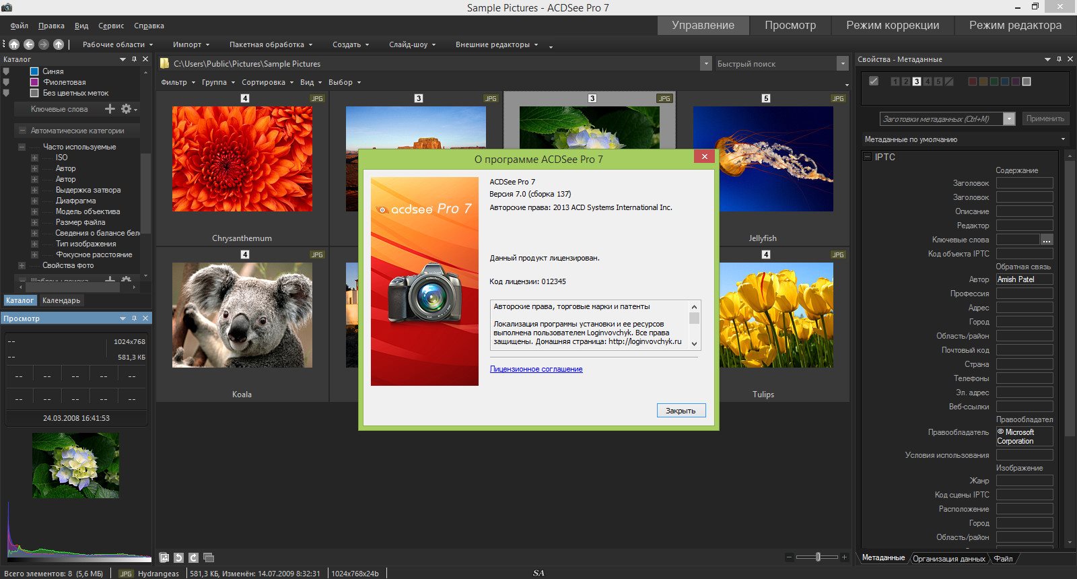Navigate forward with the right arrow icon
This screenshot has width=1077, height=579.
(44, 44)
